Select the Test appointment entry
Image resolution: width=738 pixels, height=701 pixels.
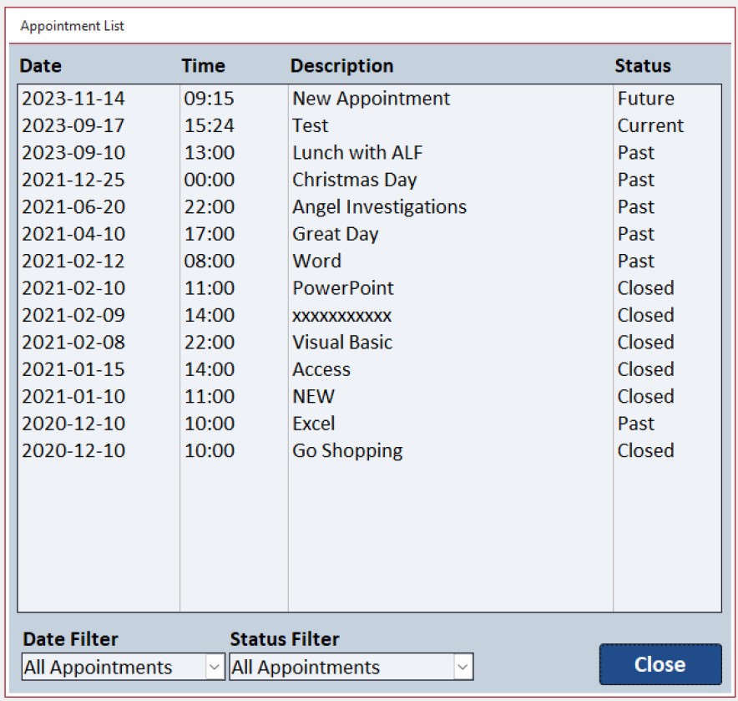[311, 126]
